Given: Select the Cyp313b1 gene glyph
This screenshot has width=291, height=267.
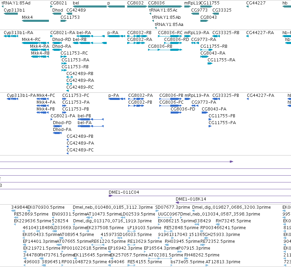Looking at the screenshot, I should coord(11,14).
